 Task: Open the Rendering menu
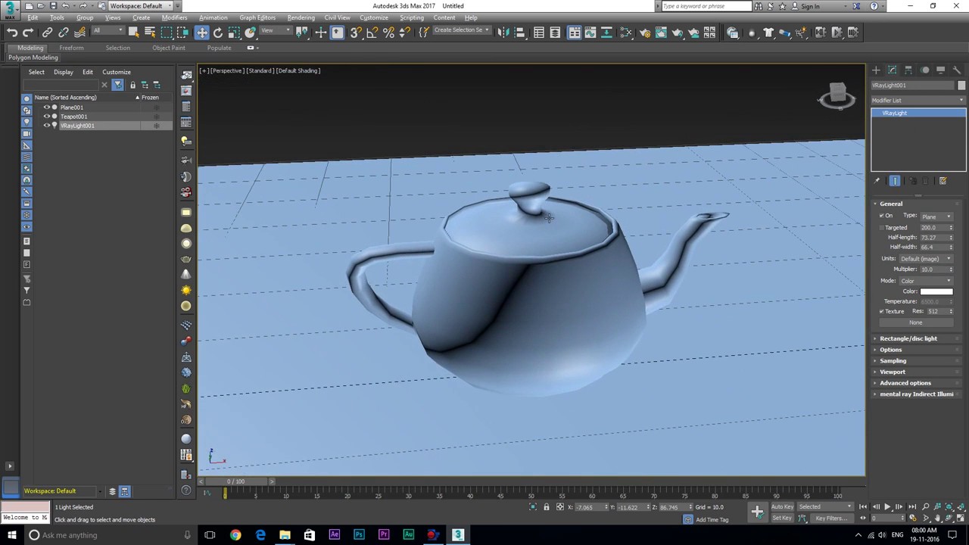[301, 17]
